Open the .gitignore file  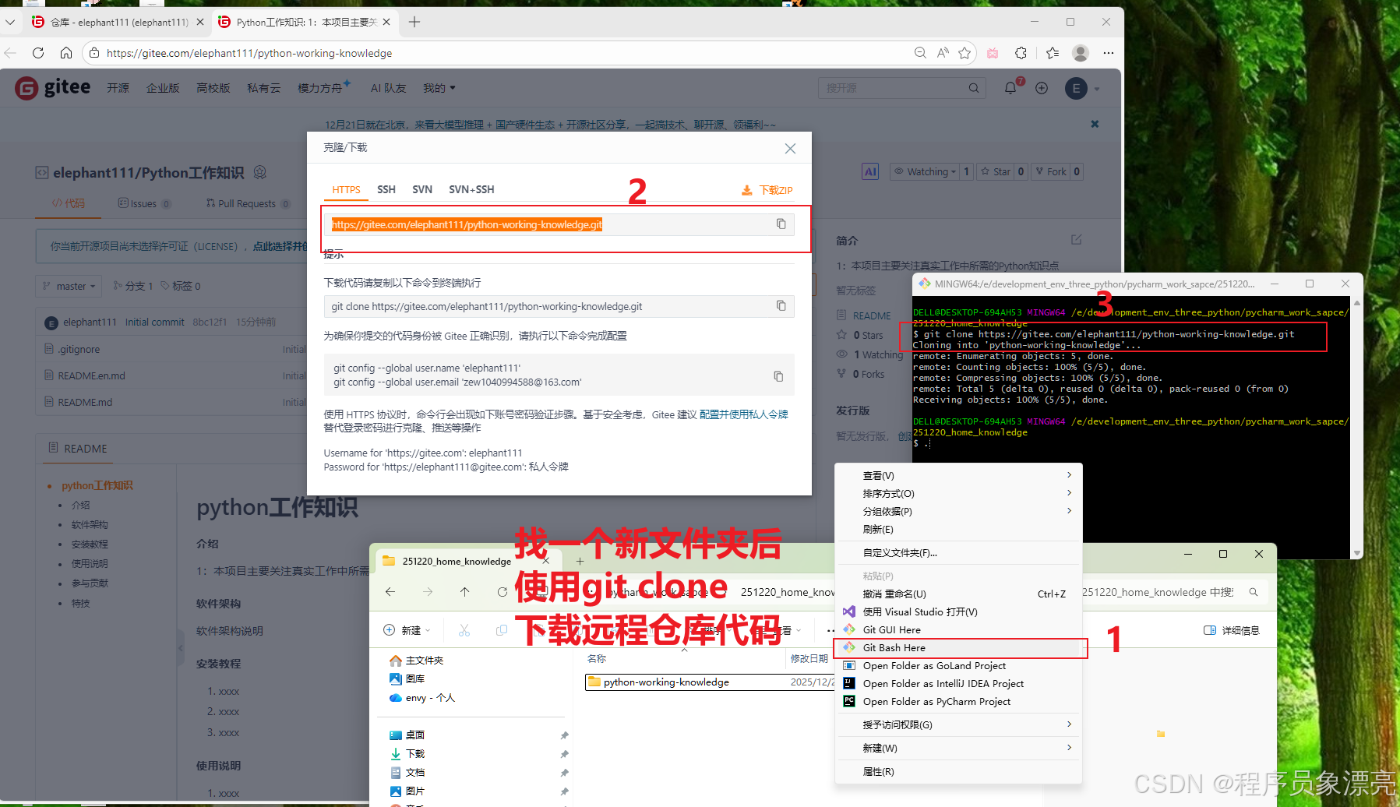[79, 349]
